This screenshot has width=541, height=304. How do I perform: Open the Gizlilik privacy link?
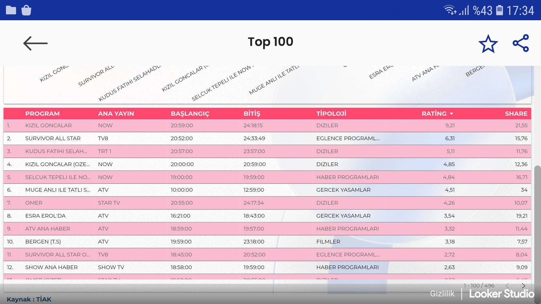coord(442,294)
